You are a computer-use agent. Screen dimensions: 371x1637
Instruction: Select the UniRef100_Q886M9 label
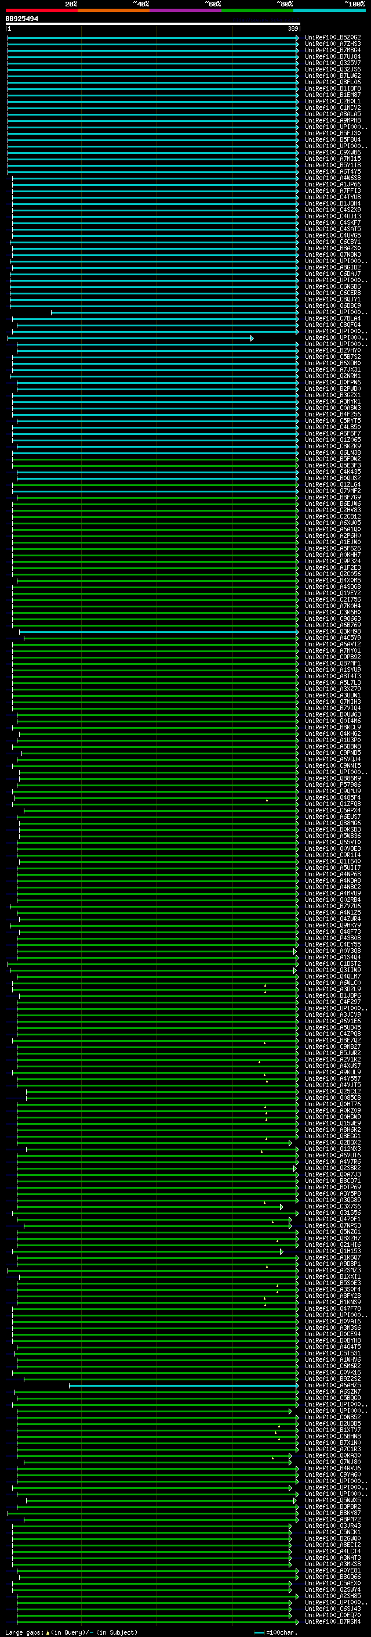[x=333, y=779]
